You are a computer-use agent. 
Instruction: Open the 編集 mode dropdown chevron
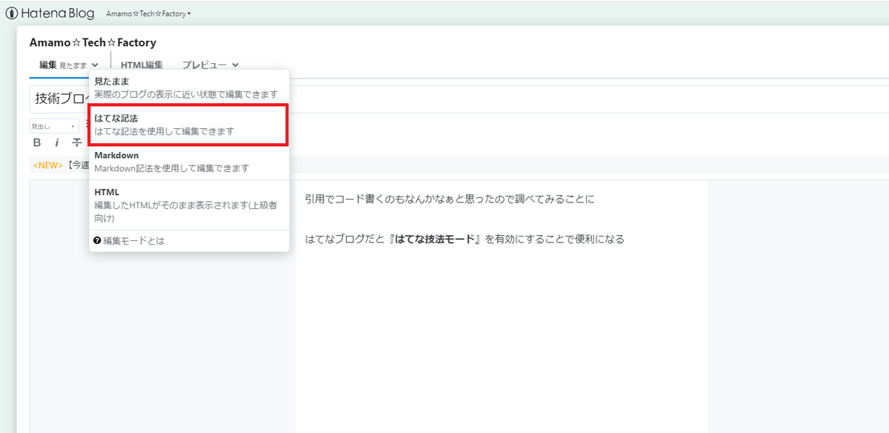coord(96,65)
